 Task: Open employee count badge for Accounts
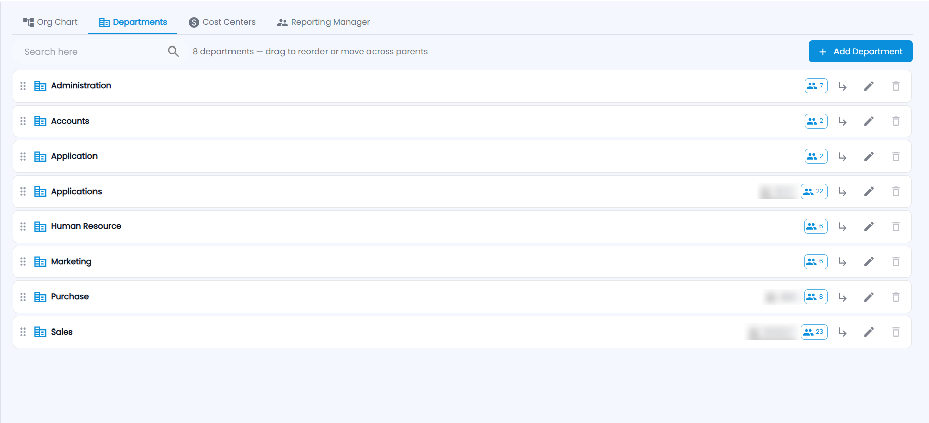[816, 121]
